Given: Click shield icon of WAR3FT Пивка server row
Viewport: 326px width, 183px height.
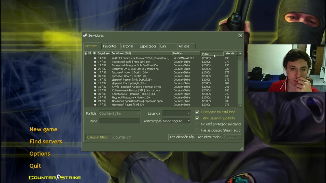Looking at the screenshot, I should pyautogui.click(x=95, y=58).
